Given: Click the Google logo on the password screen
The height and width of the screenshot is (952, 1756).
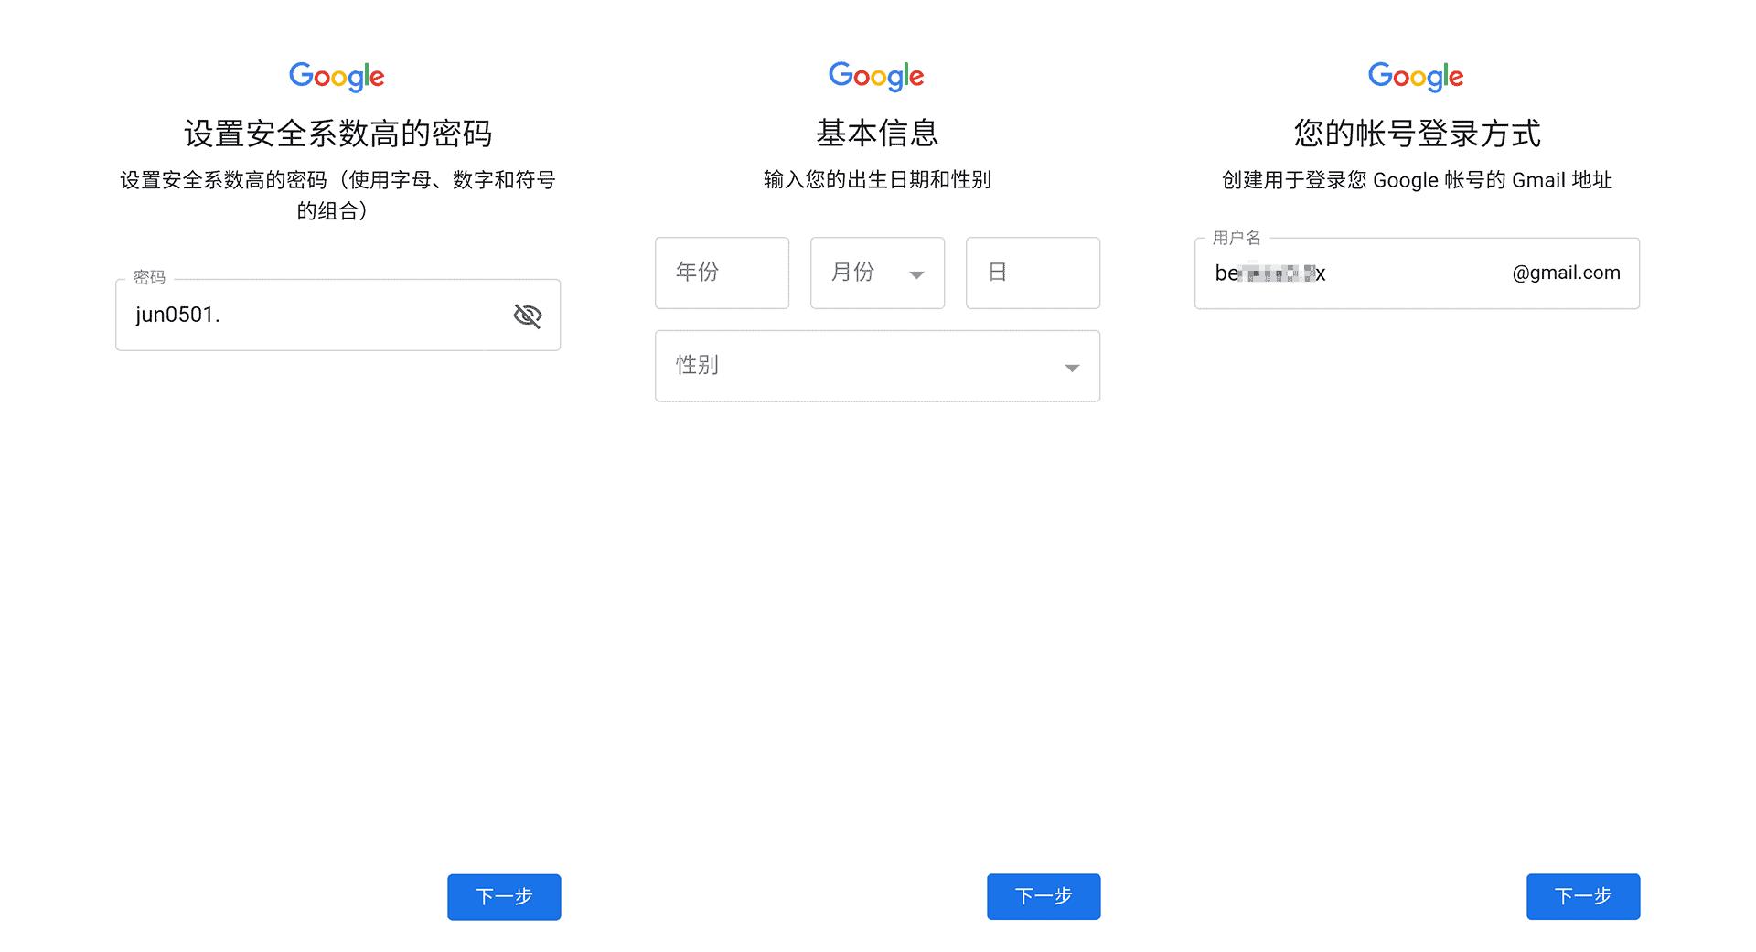Looking at the screenshot, I should click(337, 76).
